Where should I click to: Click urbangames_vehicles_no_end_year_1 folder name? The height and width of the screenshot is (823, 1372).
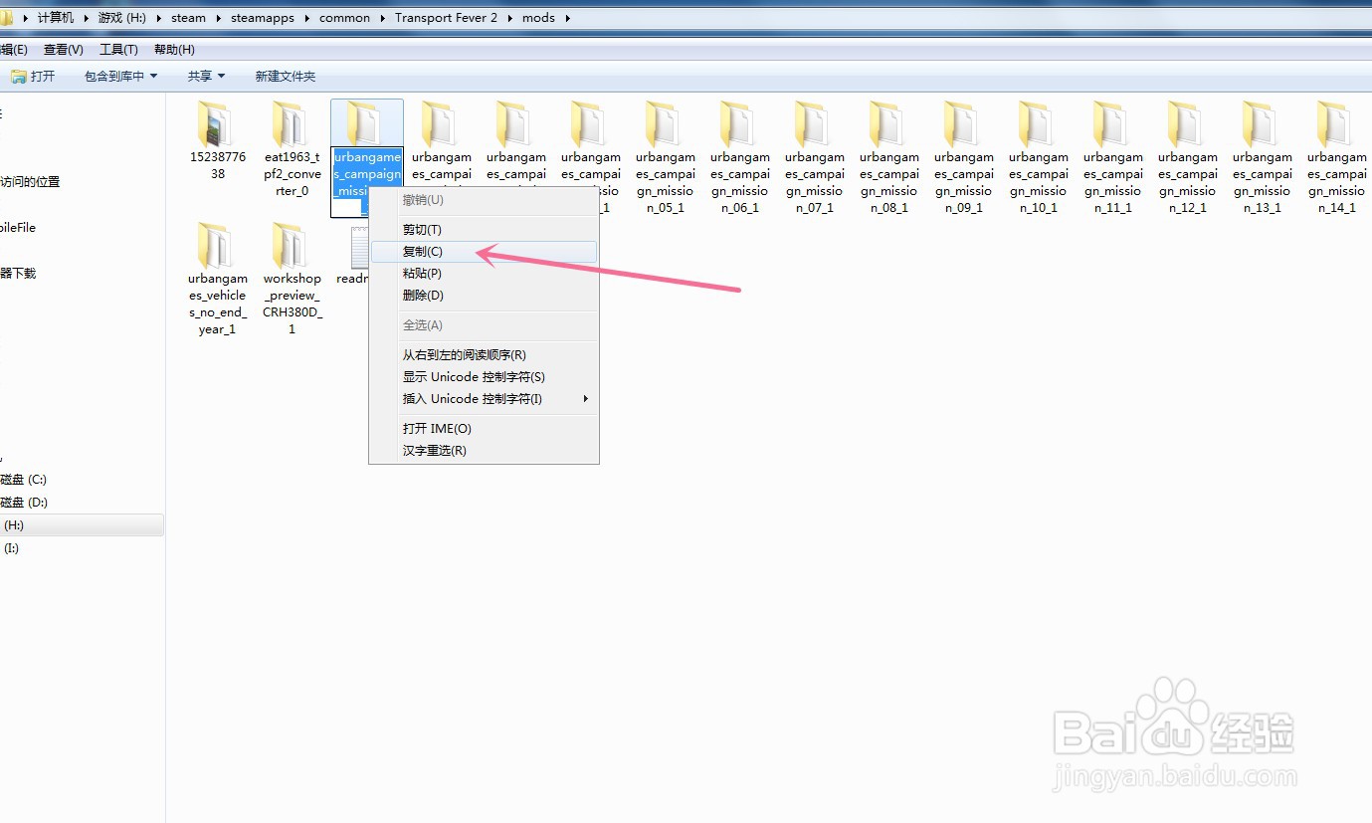click(x=217, y=304)
